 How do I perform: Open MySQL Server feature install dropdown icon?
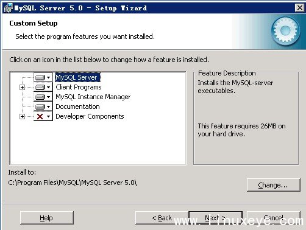(x=43, y=77)
